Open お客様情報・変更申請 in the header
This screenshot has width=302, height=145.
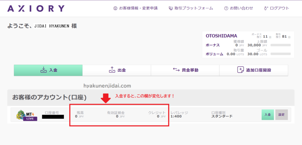(x=136, y=8)
